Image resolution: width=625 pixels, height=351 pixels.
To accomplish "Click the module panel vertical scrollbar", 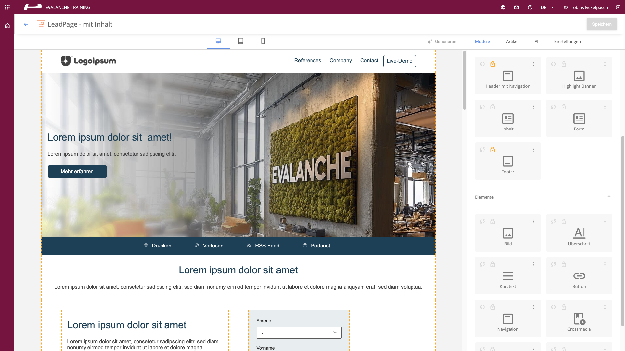I will click(622, 231).
